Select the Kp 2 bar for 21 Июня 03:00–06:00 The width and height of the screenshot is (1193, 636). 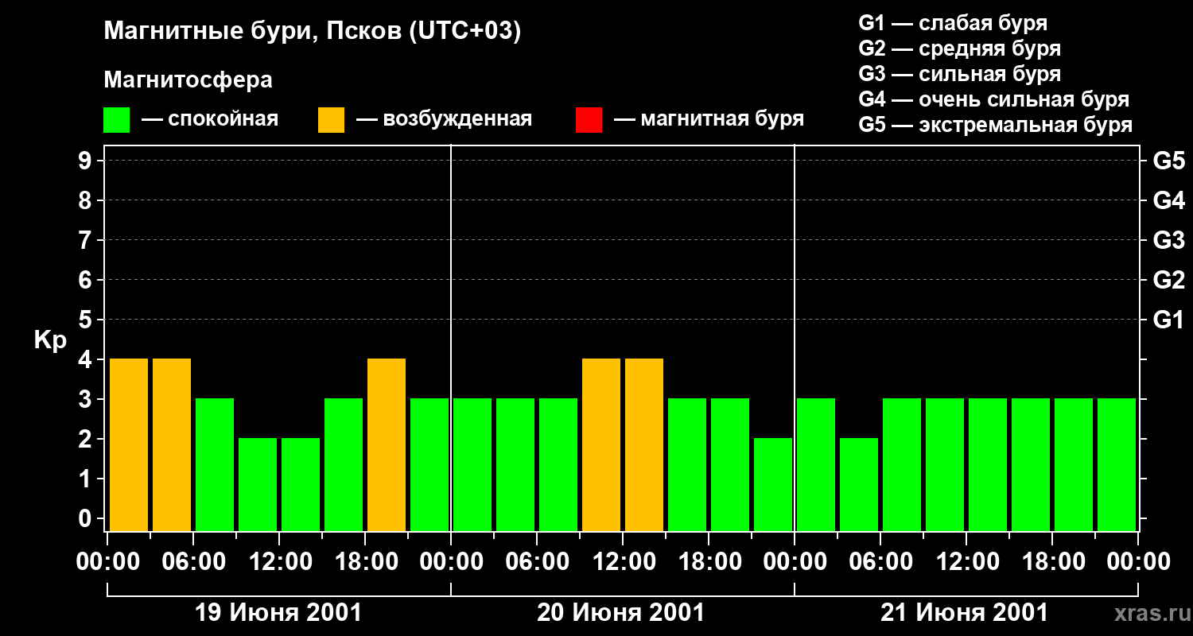tap(859, 484)
